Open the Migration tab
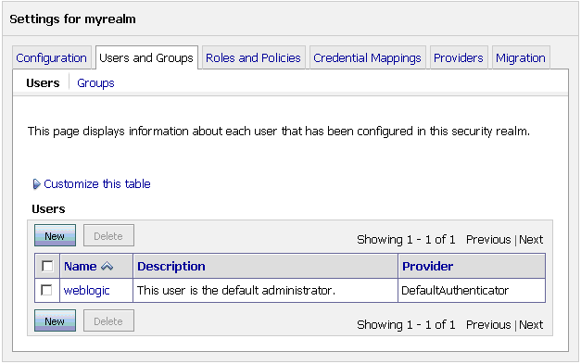Viewport: 581px width, 364px height. click(521, 57)
